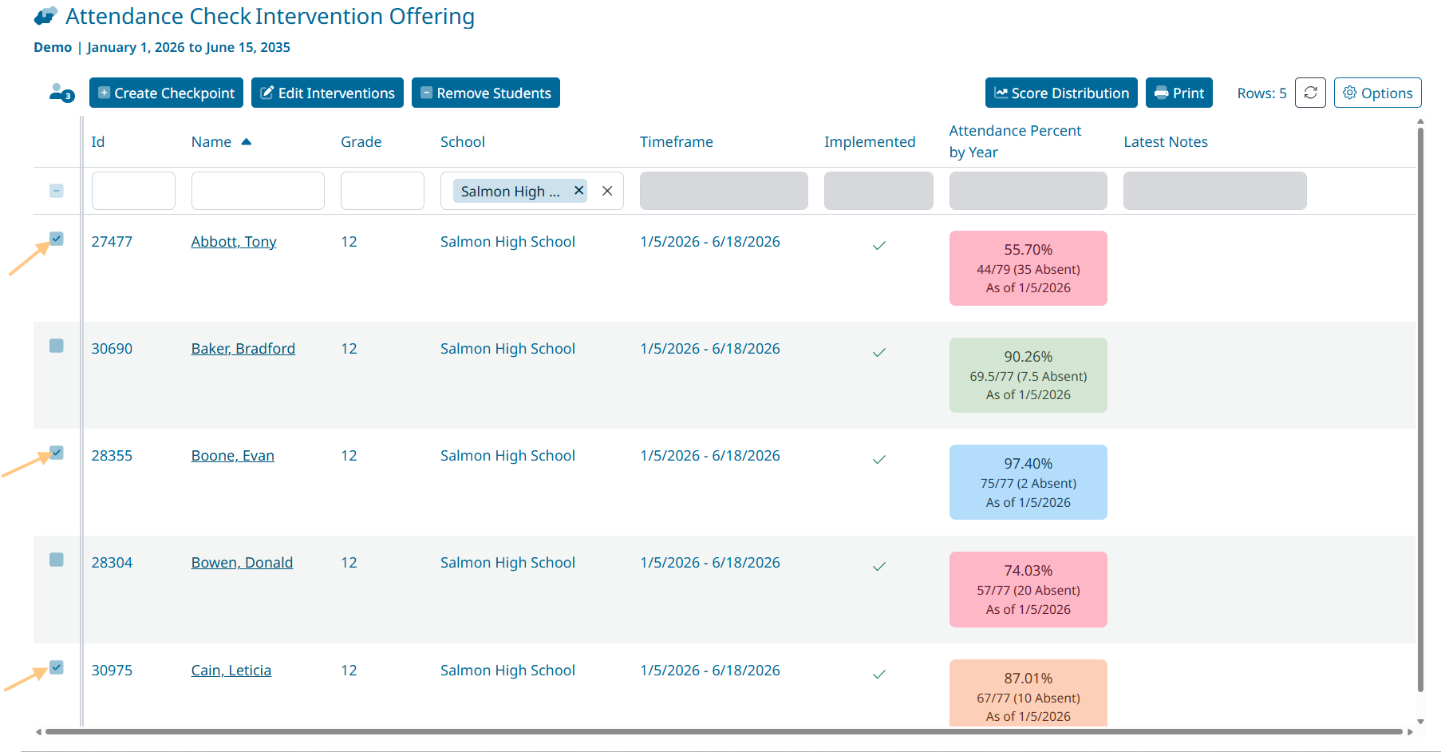Viewport: 1441px width, 752px height.
Task: Click the refresh rows icon
Action: click(x=1310, y=93)
